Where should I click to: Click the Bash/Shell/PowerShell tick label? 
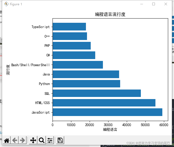click(x=31, y=65)
